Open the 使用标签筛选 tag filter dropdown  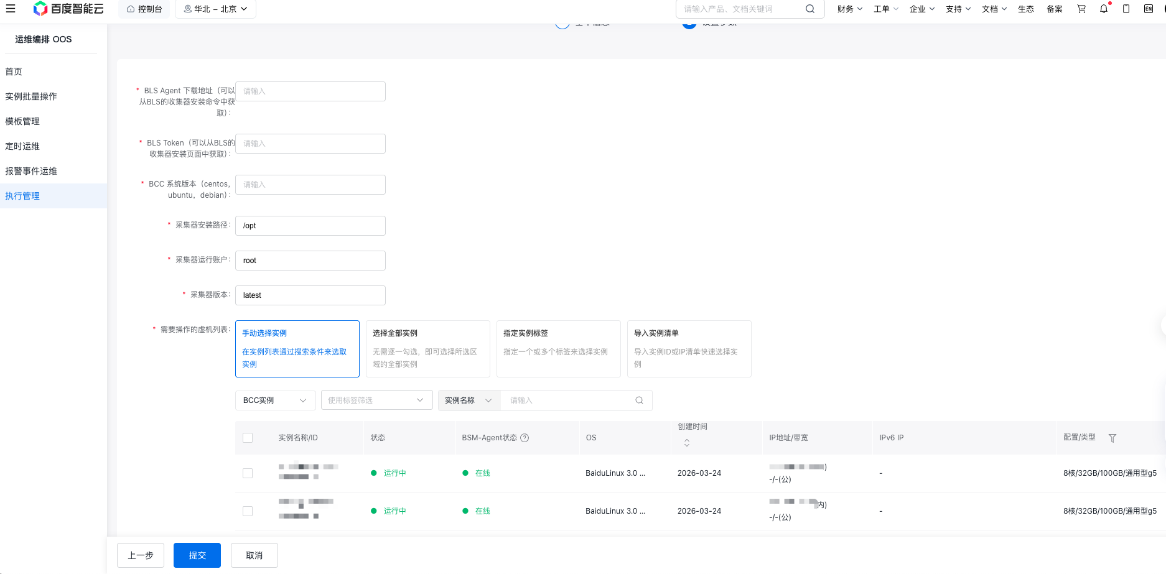point(376,400)
